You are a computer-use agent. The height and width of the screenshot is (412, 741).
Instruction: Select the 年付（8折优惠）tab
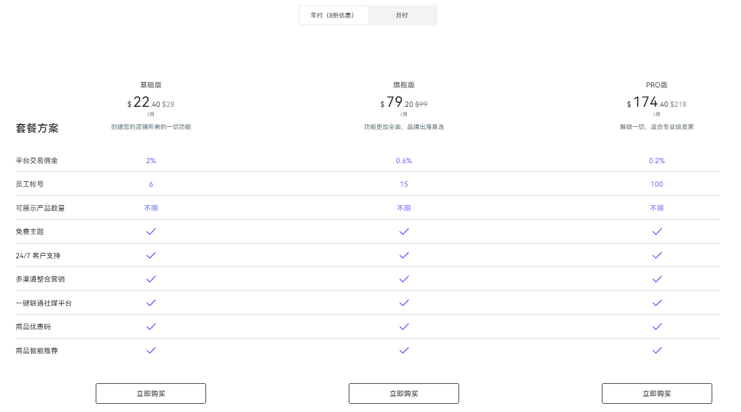point(334,15)
